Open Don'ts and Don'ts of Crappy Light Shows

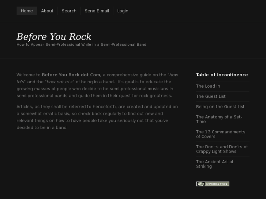click(x=222, y=149)
